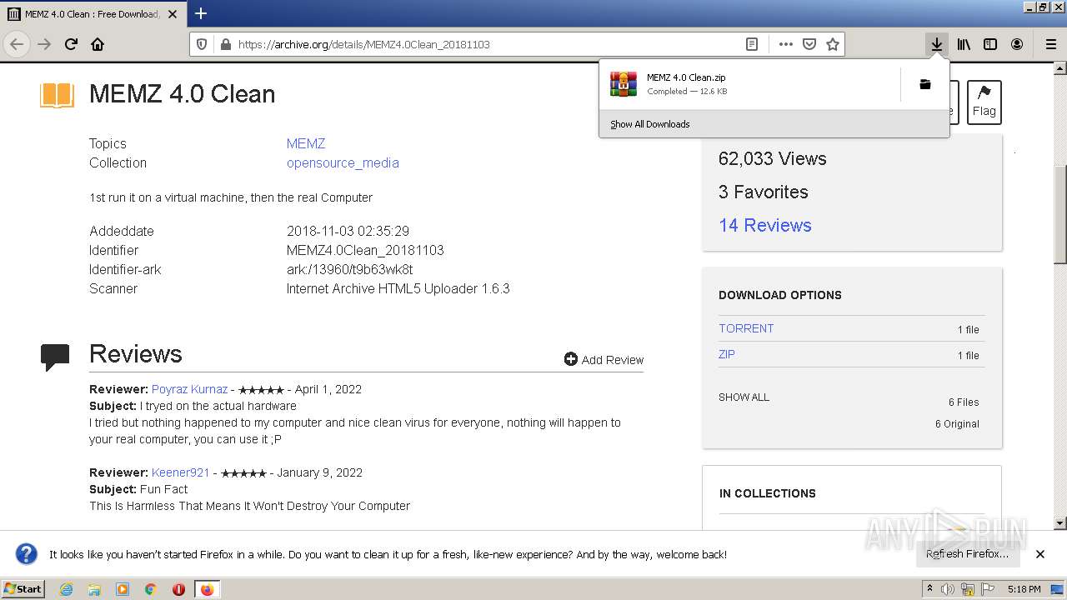Open reviewer Keener921 profile
Screen dimensions: 1067x600
[180, 472]
